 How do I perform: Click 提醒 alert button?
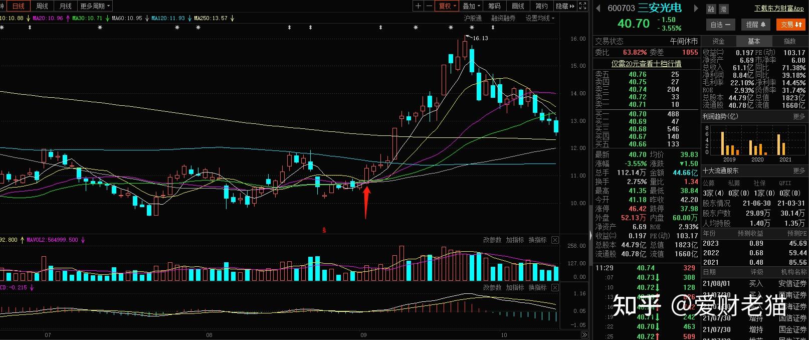756,25
